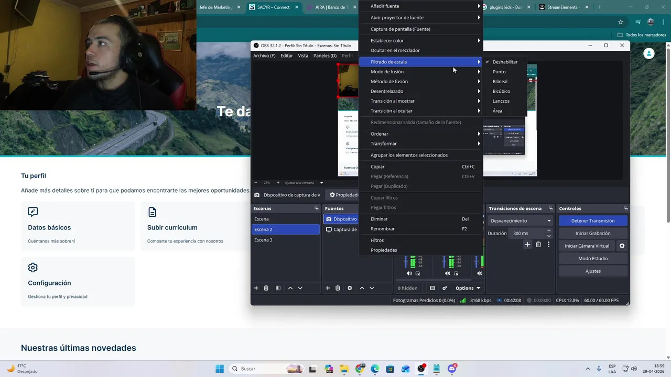Remove the selected source with the Fuentes trash icon
Image resolution: width=671 pixels, height=377 pixels.
338,288
